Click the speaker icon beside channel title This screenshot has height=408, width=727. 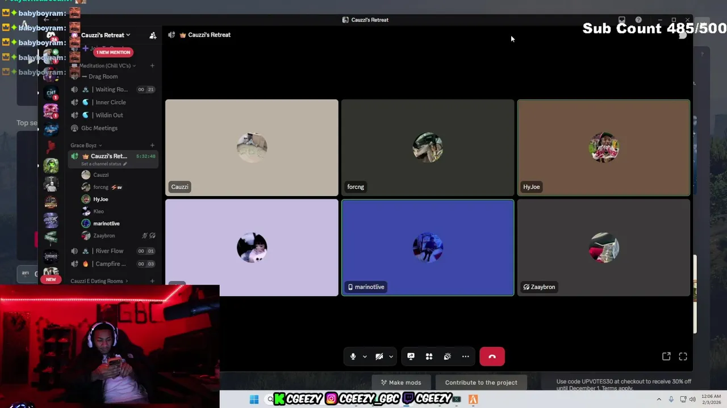click(x=172, y=35)
